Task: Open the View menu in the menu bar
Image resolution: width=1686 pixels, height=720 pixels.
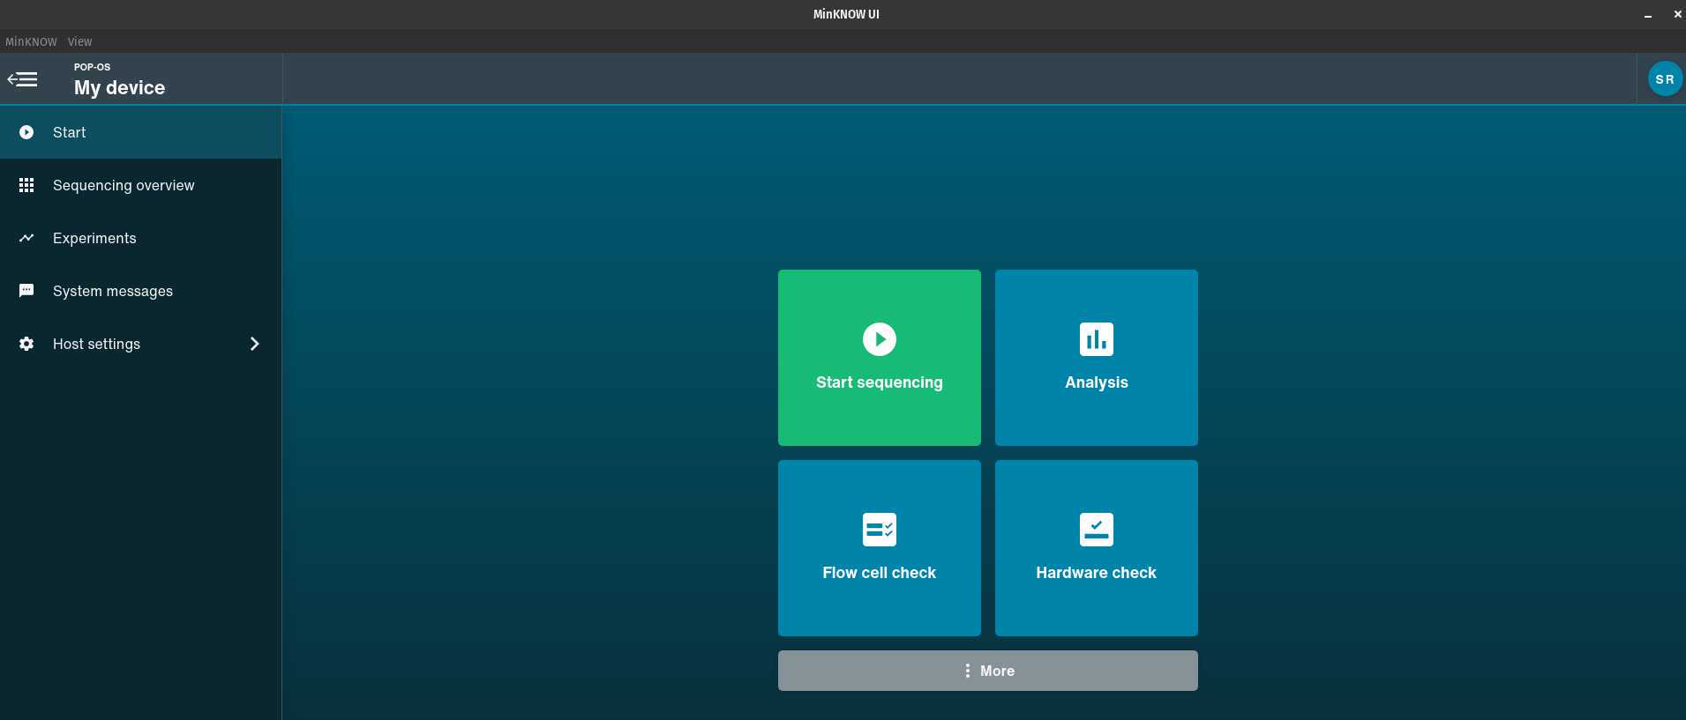Action: 80,41
